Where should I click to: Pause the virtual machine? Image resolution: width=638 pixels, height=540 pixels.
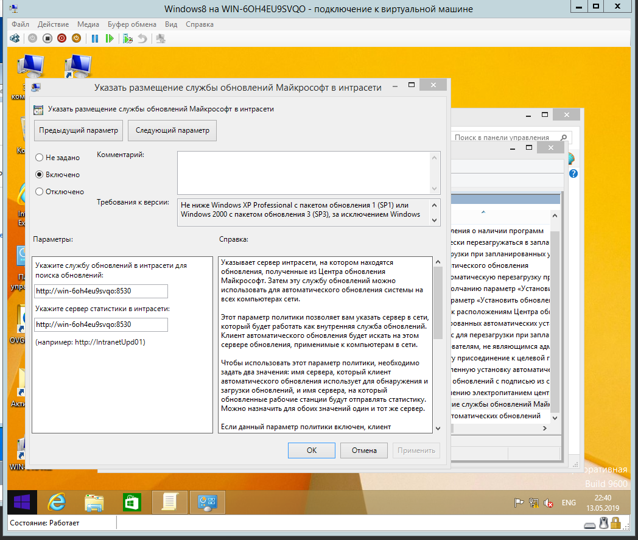coord(95,39)
